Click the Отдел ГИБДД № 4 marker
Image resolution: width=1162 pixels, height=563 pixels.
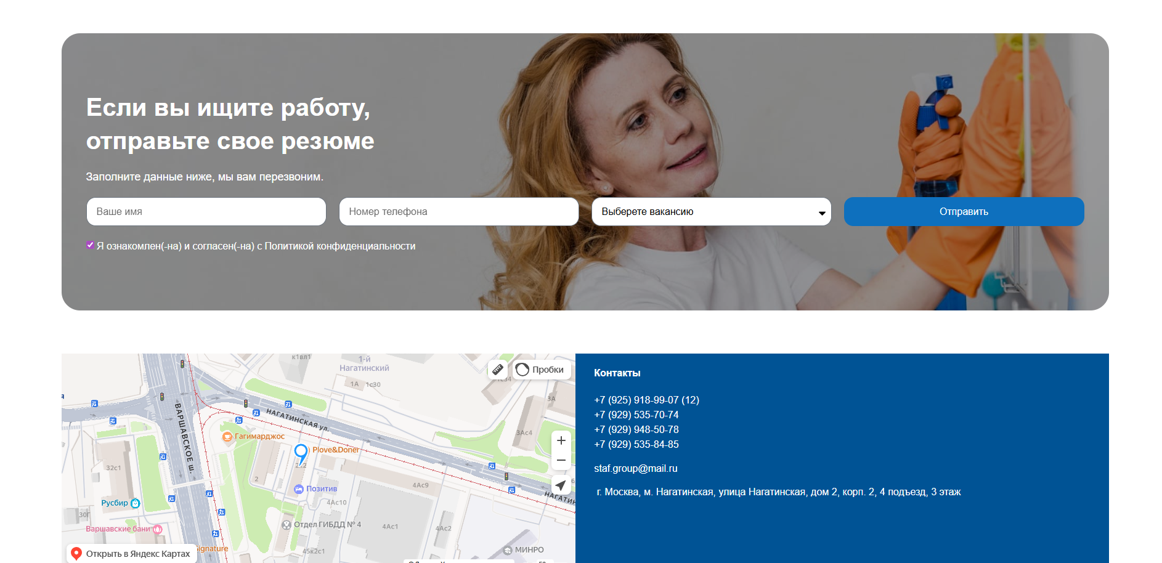286,525
